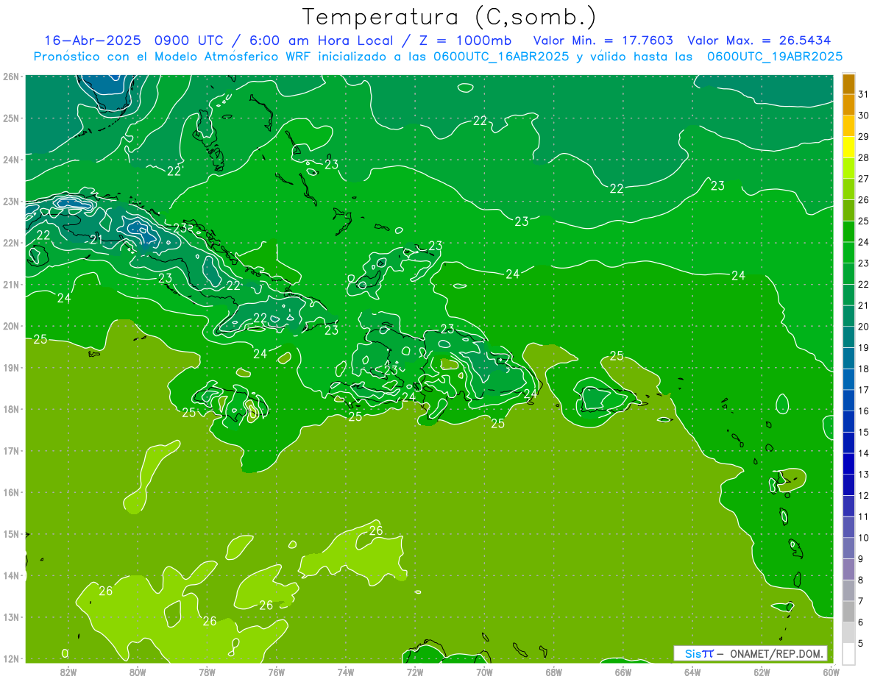Click the "76W" longitude axis label

pyautogui.click(x=276, y=672)
